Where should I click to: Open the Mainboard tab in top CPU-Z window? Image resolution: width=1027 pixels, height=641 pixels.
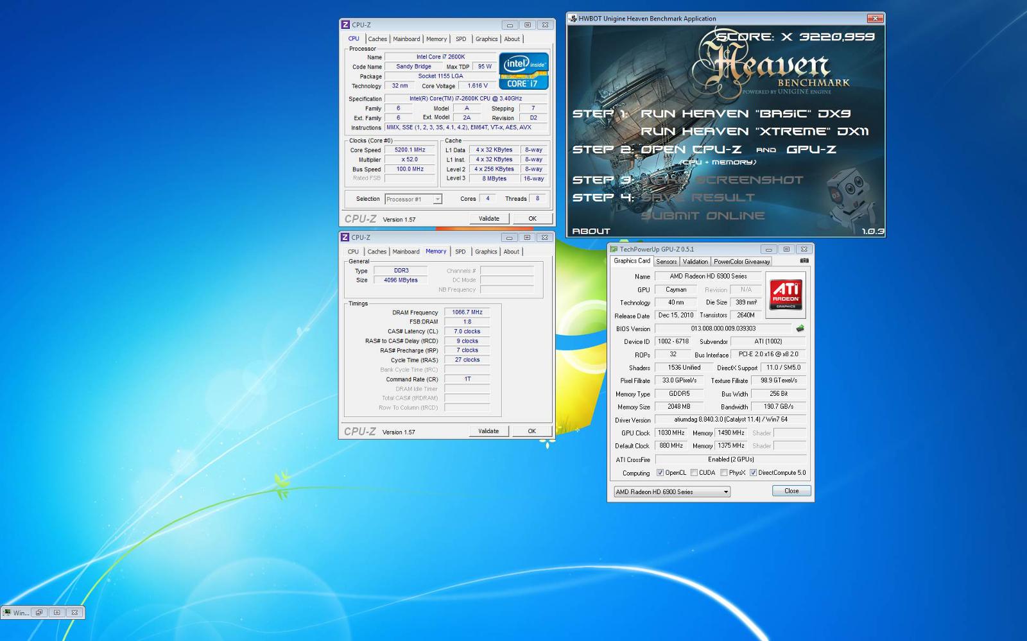coord(406,39)
